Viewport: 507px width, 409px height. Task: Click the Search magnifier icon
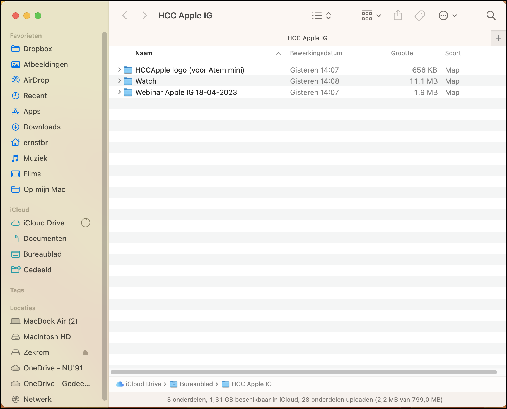pos(491,15)
